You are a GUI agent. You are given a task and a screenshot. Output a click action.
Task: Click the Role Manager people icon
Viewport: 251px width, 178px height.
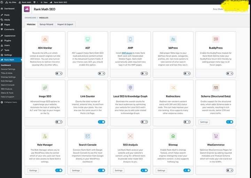coord(45,136)
